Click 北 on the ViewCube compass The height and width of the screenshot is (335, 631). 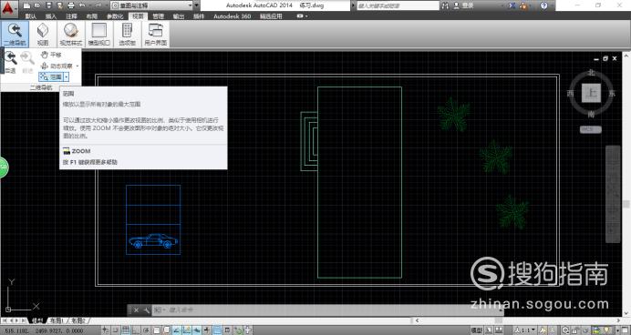pyautogui.click(x=591, y=73)
